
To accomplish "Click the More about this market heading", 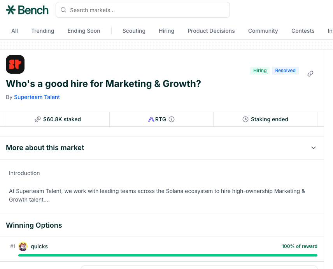I will [45, 148].
